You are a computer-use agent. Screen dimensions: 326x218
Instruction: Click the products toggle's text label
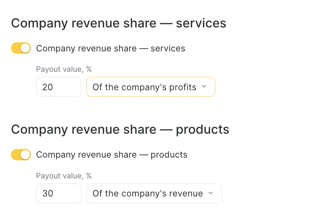click(112, 155)
